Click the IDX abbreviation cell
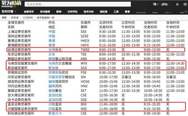This screenshot has height=116, width=188. click(x=83, y=77)
